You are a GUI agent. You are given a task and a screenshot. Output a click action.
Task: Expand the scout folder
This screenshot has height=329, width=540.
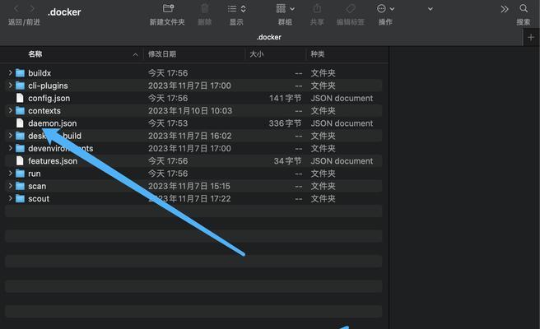pos(10,198)
